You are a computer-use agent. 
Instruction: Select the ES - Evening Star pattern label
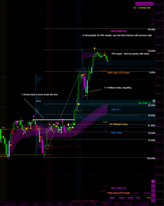click(142, 8)
